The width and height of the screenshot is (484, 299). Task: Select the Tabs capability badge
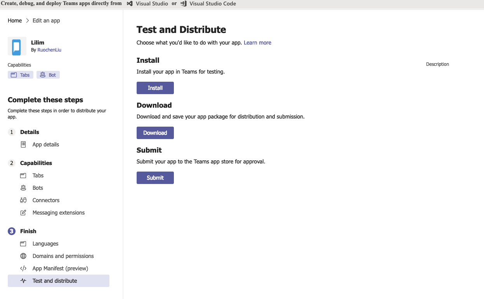(x=21, y=75)
